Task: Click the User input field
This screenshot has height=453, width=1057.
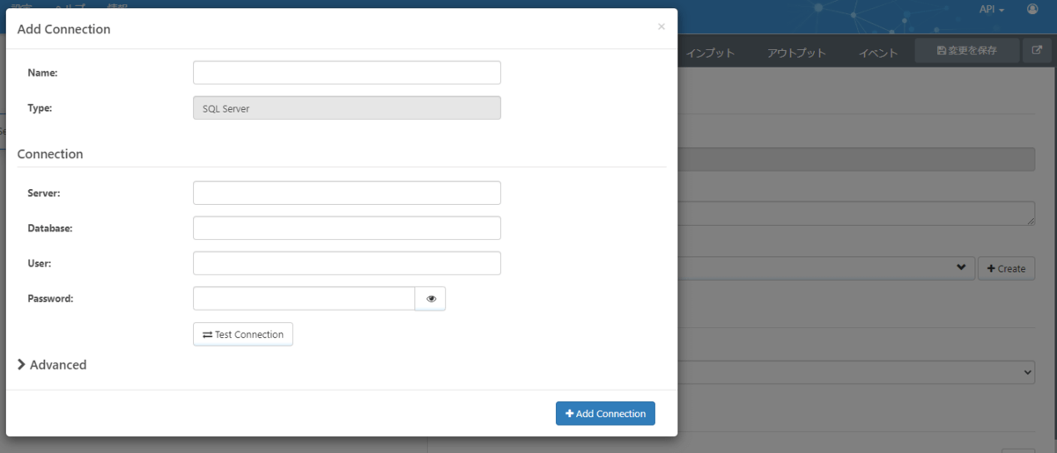Action: [x=346, y=263]
